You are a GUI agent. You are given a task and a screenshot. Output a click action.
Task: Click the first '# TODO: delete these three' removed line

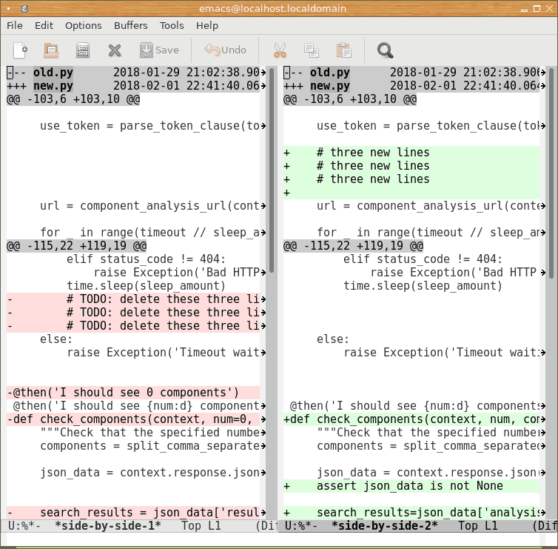[x=133, y=299]
